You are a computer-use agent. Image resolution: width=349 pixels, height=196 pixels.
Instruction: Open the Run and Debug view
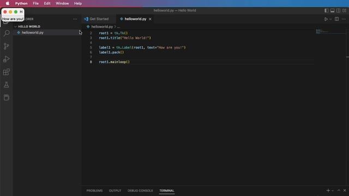coord(7,59)
